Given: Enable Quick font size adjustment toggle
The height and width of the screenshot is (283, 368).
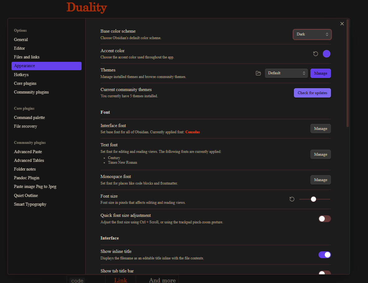Looking at the screenshot, I should (x=325, y=219).
